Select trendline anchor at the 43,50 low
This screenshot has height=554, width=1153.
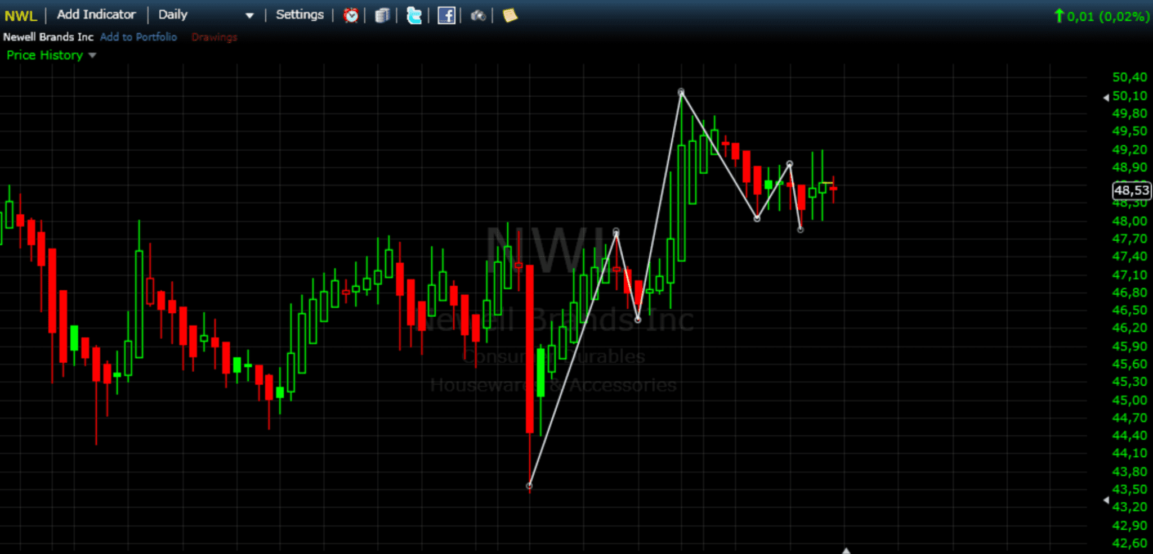click(529, 485)
